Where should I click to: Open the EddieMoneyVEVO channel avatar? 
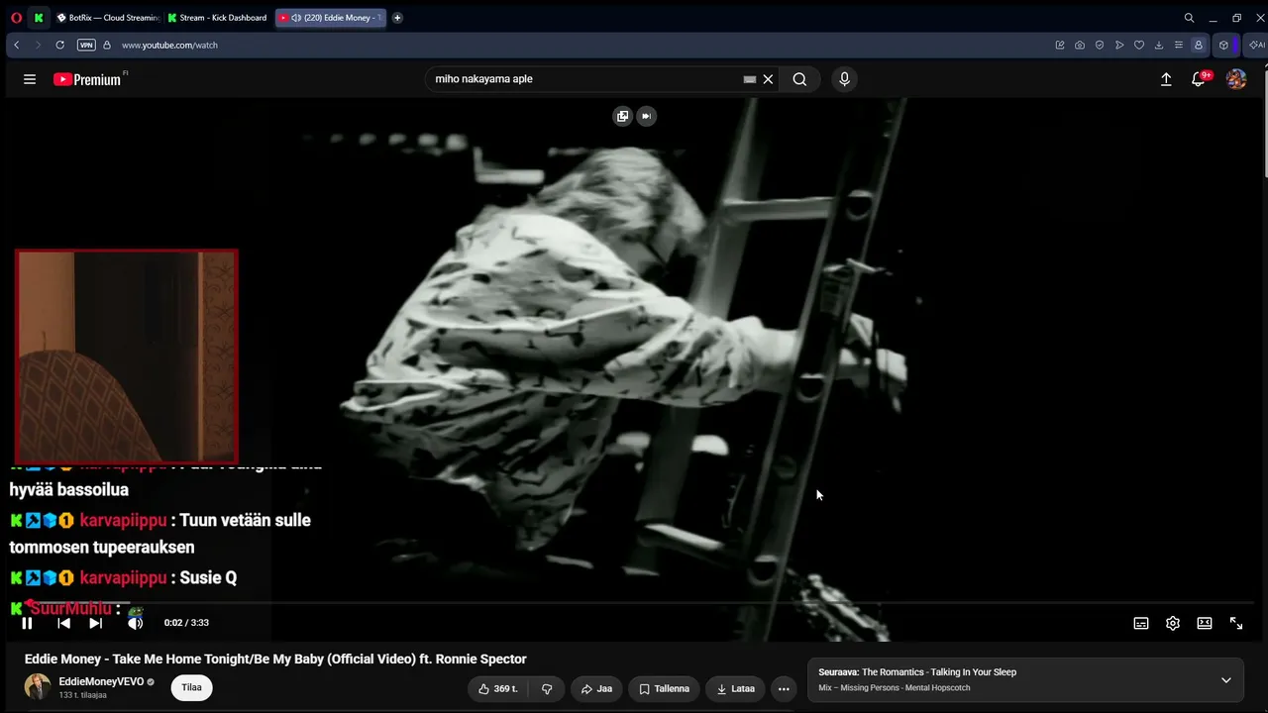pos(38,687)
